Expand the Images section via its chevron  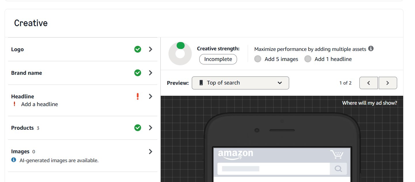coord(150,151)
